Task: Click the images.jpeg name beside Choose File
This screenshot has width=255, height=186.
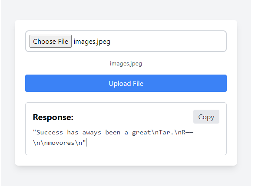Action: [92, 42]
